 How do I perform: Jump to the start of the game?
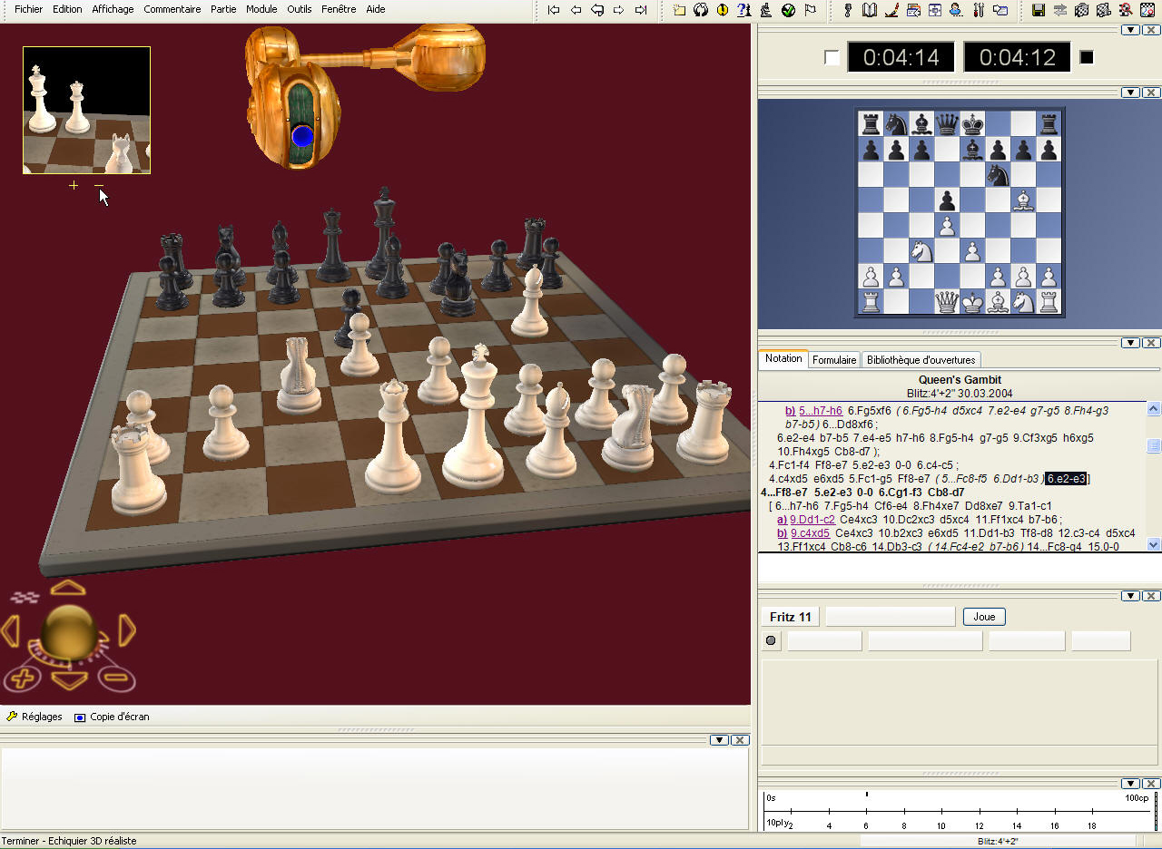pos(554,10)
